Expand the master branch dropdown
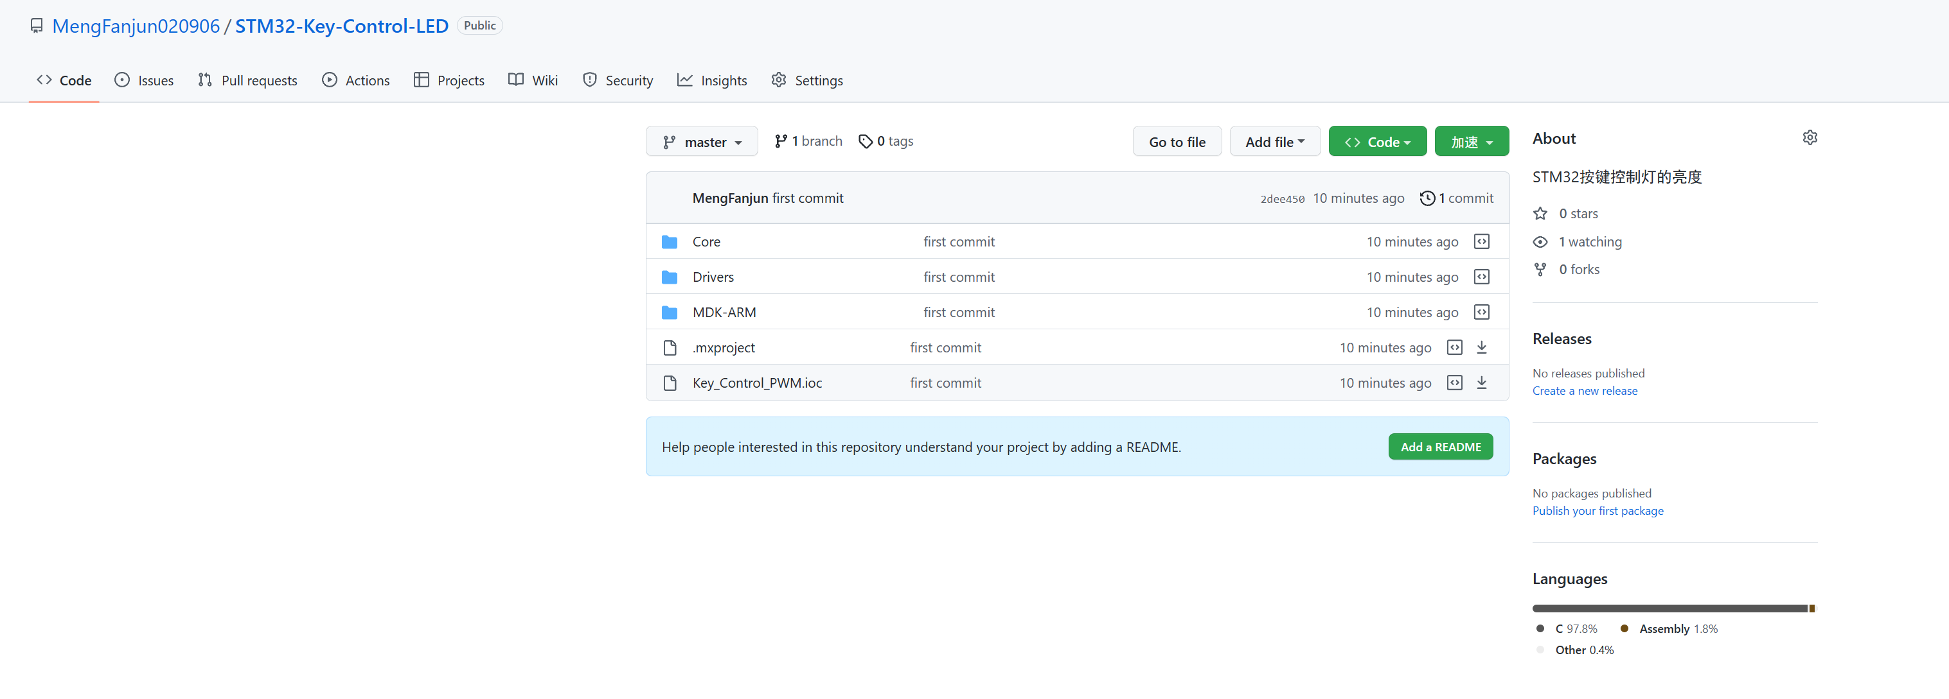This screenshot has width=1949, height=699. click(x=701, y=142)
